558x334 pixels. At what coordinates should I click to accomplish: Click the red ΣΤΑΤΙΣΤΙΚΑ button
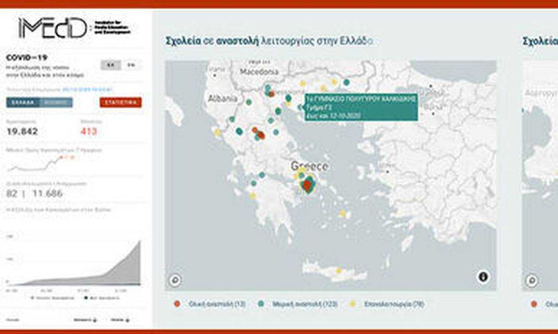pos(120,103)
